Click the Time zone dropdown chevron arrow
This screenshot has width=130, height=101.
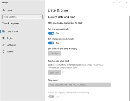[x=108, y=85]
